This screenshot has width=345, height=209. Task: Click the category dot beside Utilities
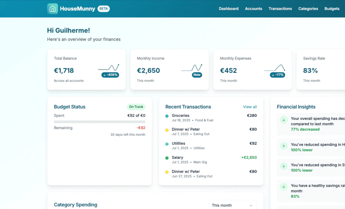pyautogui.click(x=167, y=143)
